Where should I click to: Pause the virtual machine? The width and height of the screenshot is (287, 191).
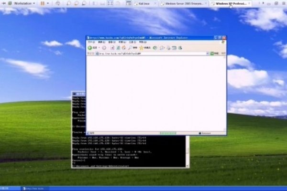pos(43,3)
